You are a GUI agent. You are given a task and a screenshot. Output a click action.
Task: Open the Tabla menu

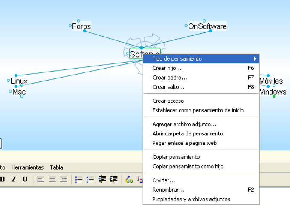click(x=56, y=167)
